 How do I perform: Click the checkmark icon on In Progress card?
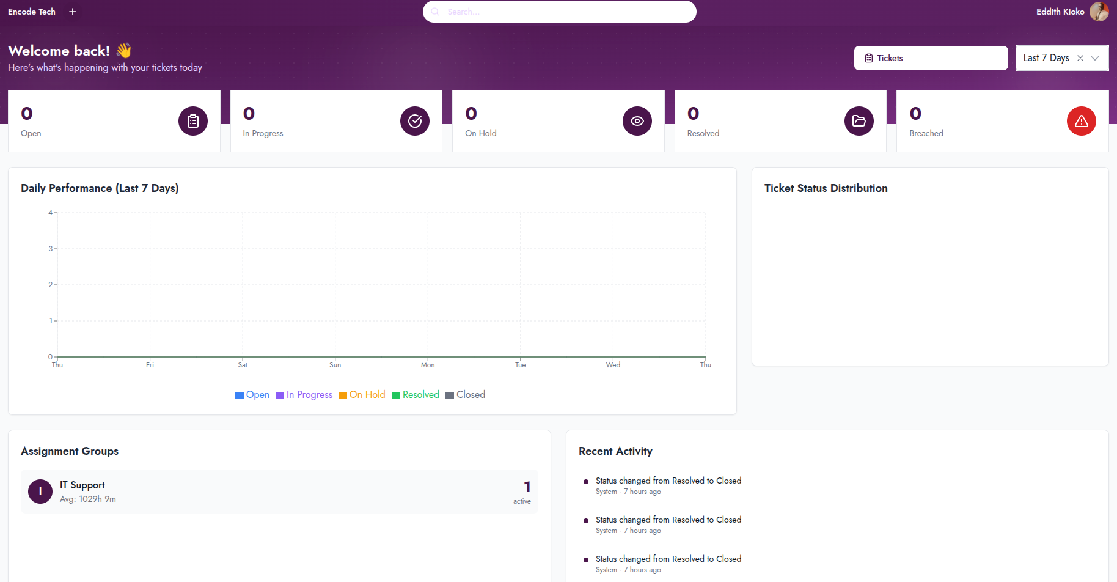(x=415, y=121)
